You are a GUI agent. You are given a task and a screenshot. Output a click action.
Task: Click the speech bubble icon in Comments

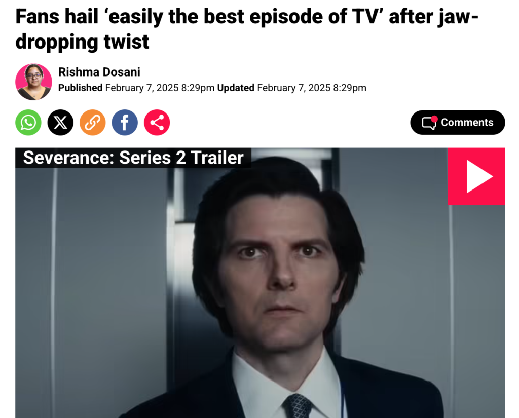429,123
